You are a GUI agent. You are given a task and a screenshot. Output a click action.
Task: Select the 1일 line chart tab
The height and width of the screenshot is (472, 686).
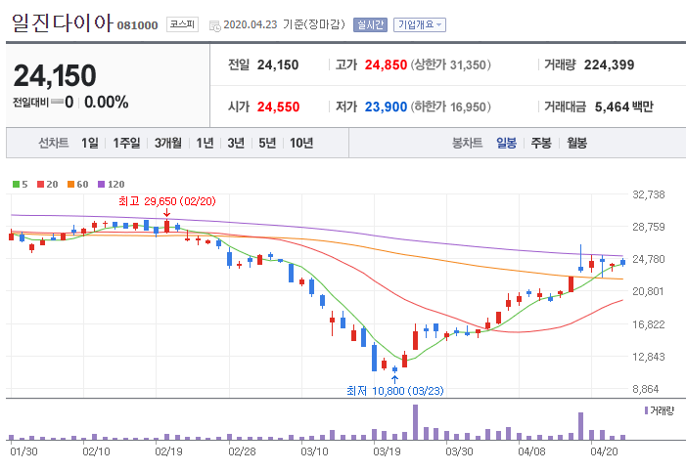coord(90,143)
